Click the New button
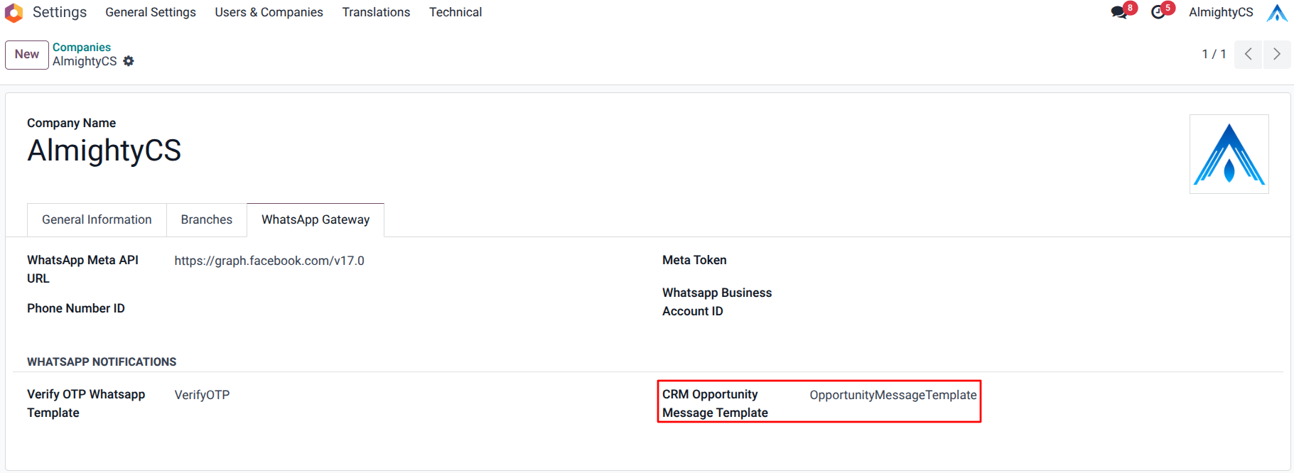1294x473 pixels. pyautogui.click(x=27, y=55)
